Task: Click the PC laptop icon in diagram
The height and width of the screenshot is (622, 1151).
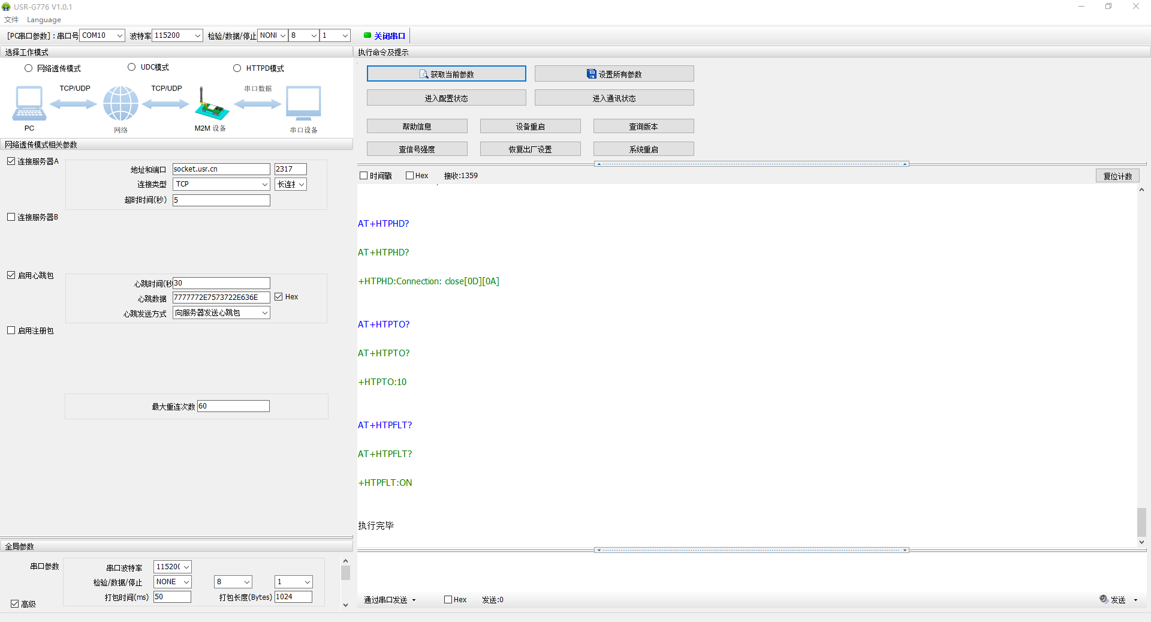Action: pyautogui.click(x=29, y=104)
